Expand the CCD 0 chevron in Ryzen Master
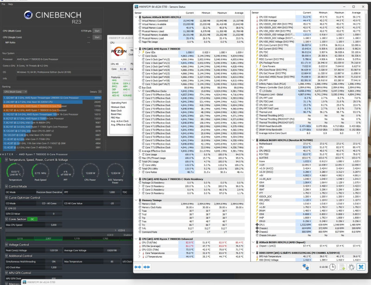 [x=115, y=230]
